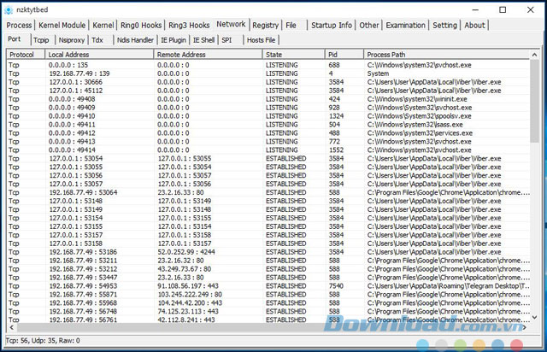Open the Examination tab

[406, 26]
